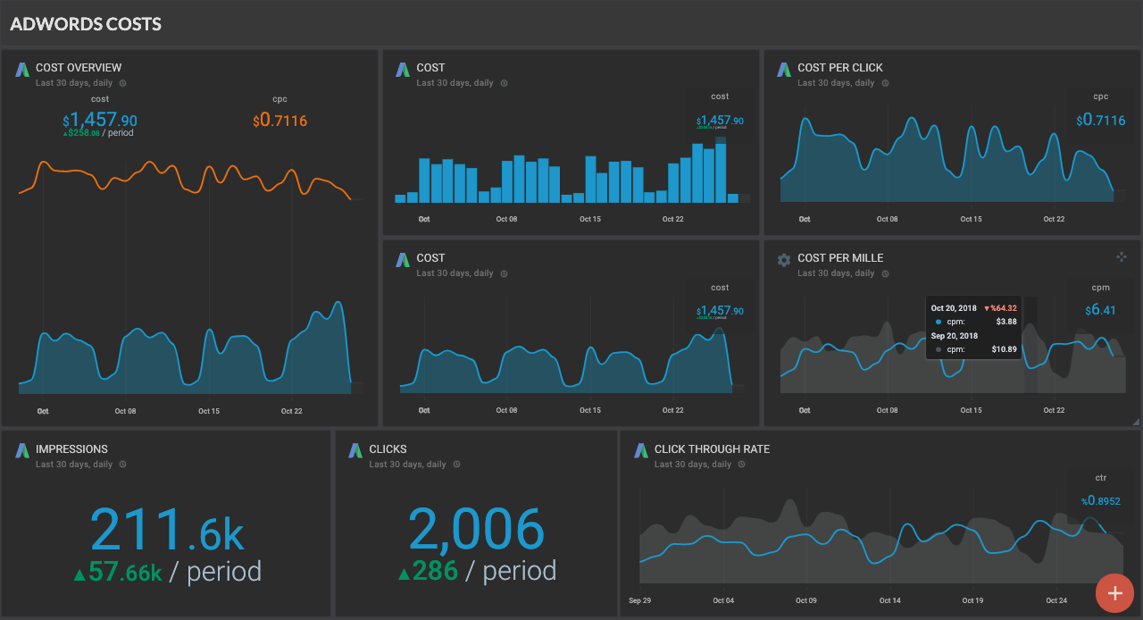Click the AdWords icon beside CLICKS

pyautogui.click(x=355, y=450)
